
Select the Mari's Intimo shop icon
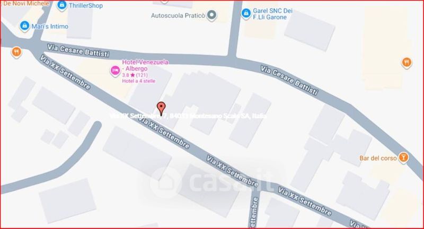pos(24,26)
